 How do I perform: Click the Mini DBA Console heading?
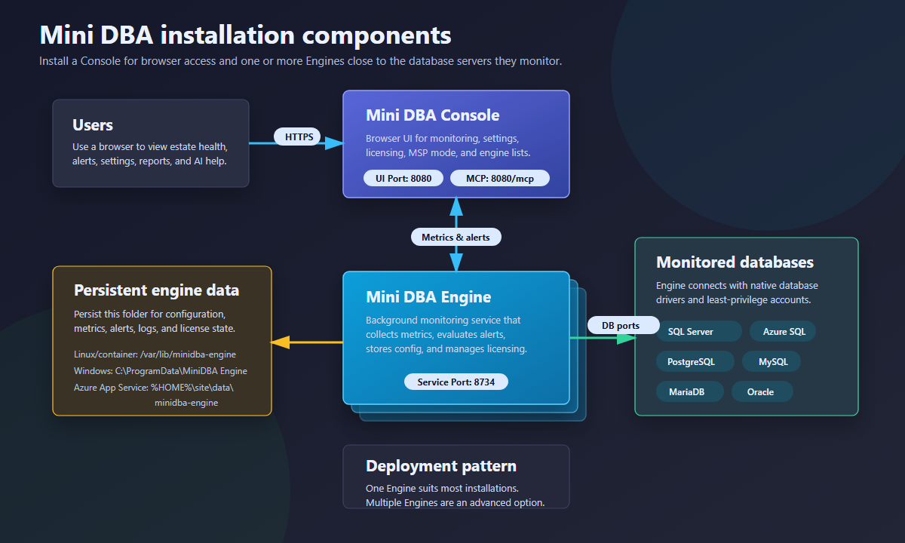[433, 115]
